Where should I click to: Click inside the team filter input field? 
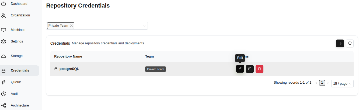tap(108, 26)
